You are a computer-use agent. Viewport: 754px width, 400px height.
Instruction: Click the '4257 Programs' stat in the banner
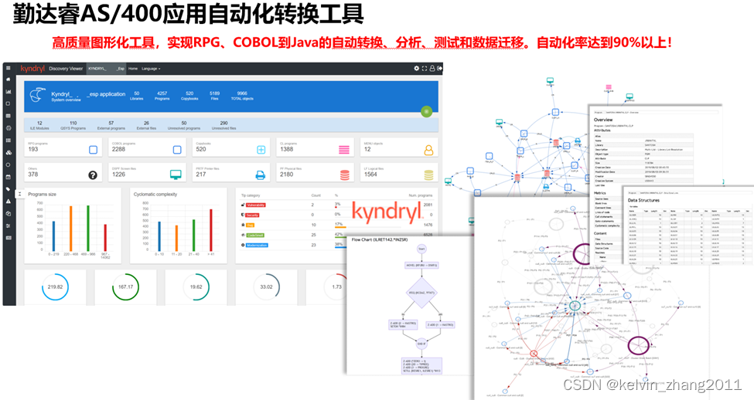tap(162, 96)
